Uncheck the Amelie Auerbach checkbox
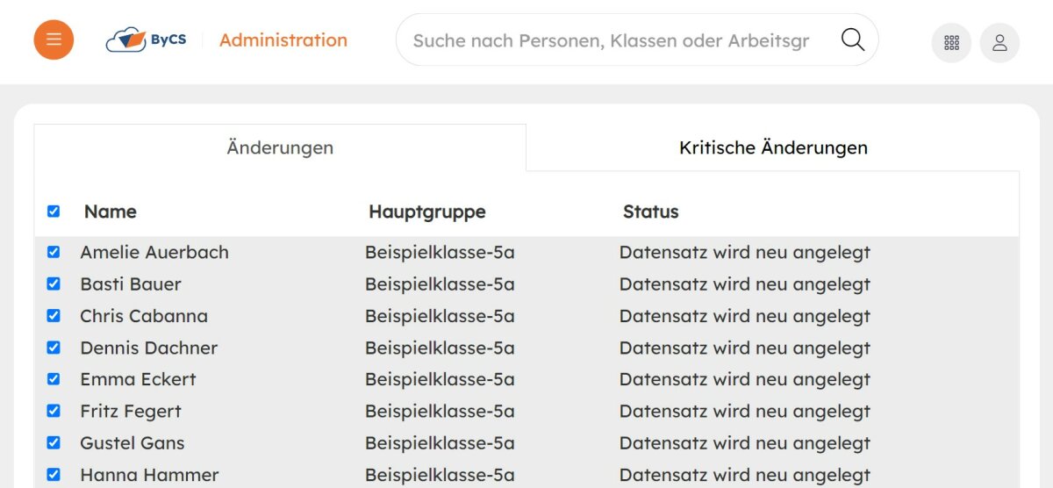Image resolution: width=1053 pixels, height=488 pixels. click(54, 252)
